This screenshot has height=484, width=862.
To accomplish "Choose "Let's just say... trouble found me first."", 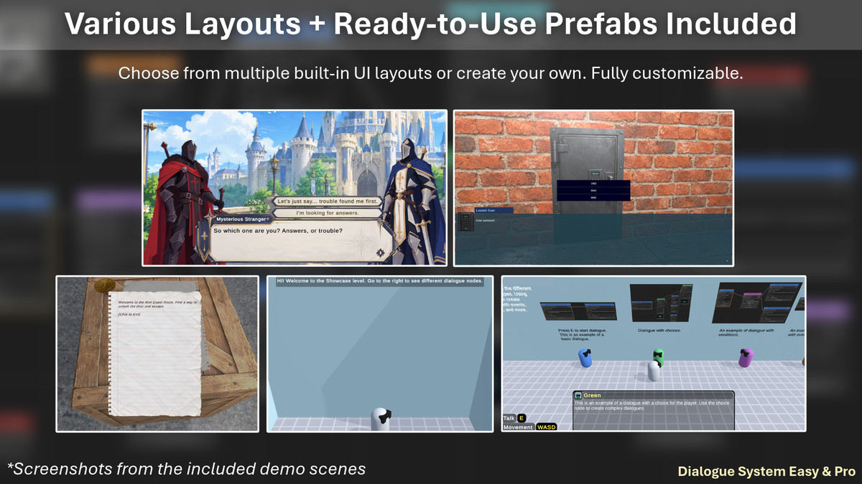I will [x=328, y=202].
